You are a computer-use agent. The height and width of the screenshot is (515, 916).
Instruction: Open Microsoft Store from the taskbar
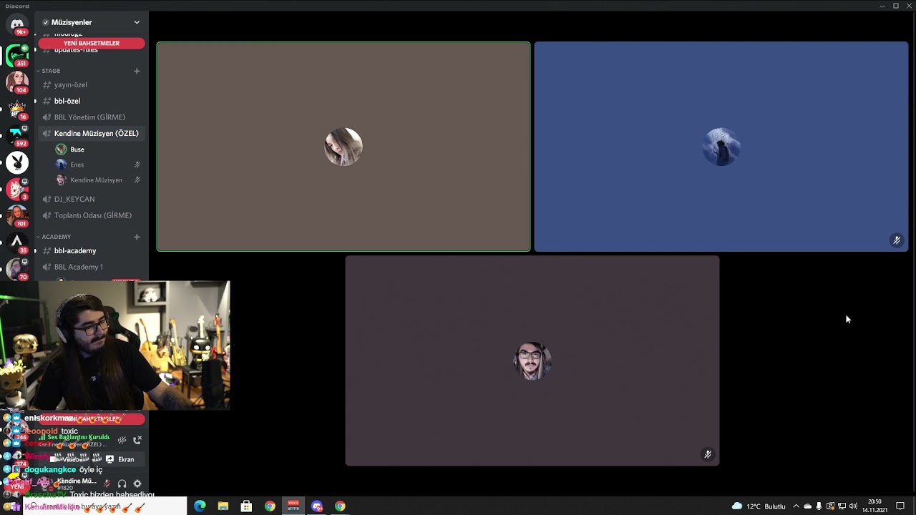point(246,506)
